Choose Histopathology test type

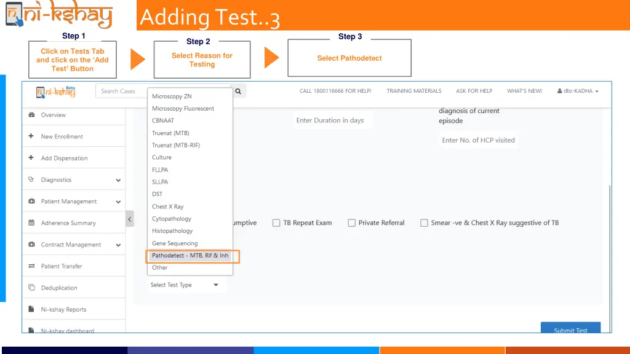coord(172,231)
